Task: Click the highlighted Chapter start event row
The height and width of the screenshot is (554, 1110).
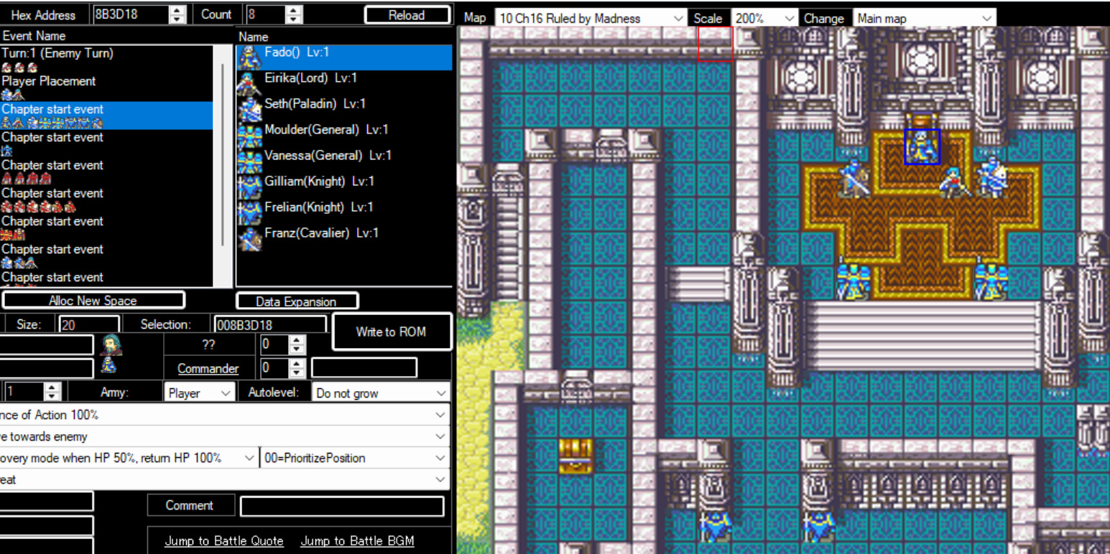Action: (x=107, y=116)
